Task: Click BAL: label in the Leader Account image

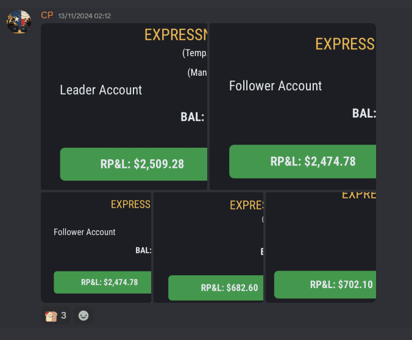Action: pyautogui.click(x=193, y=117)
